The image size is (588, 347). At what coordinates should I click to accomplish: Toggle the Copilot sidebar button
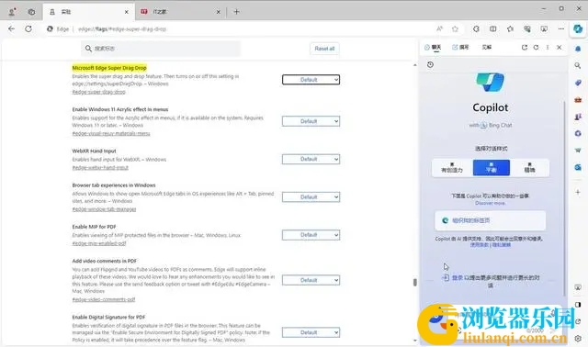tap(578, 28)
